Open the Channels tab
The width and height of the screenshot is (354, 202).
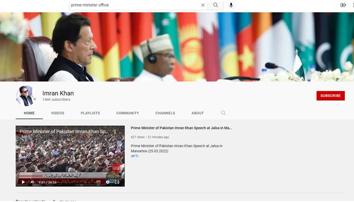165,113
